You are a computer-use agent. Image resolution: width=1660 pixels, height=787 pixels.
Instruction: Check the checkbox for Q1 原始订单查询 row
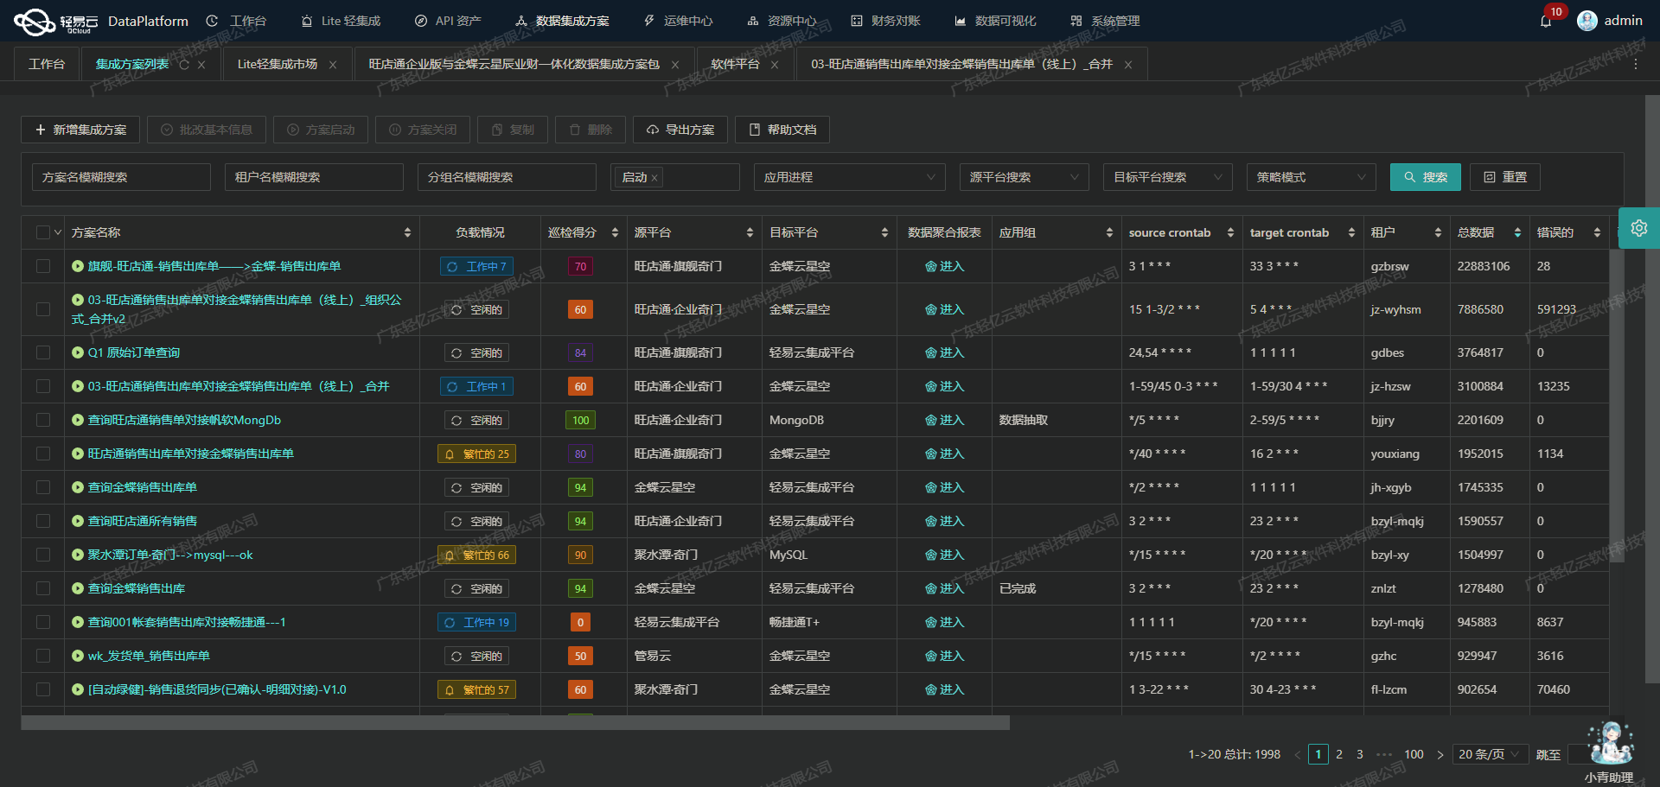[42, 352]
